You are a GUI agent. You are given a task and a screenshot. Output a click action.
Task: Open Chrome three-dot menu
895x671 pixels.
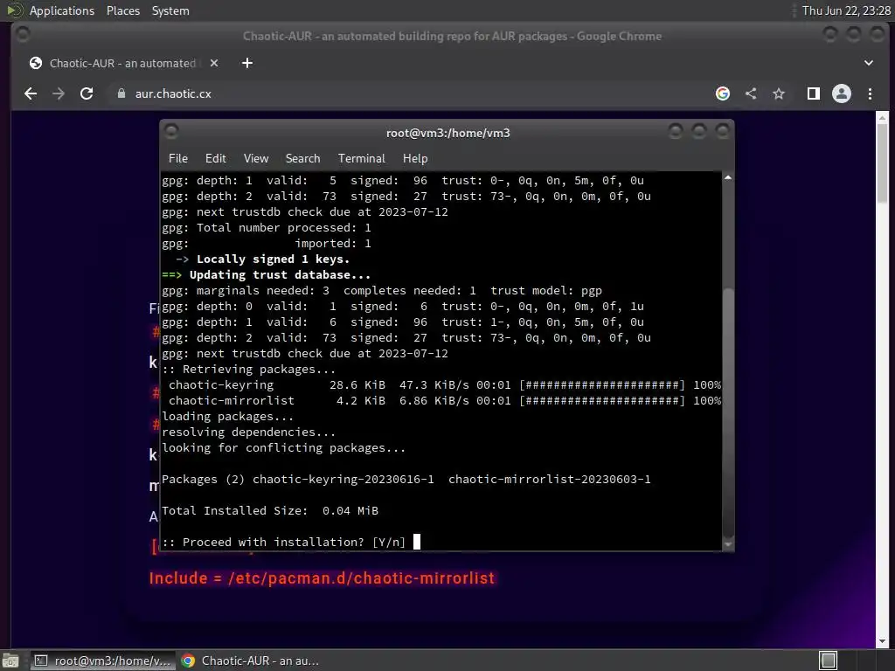pyautogui.click(x=870, y=93)
